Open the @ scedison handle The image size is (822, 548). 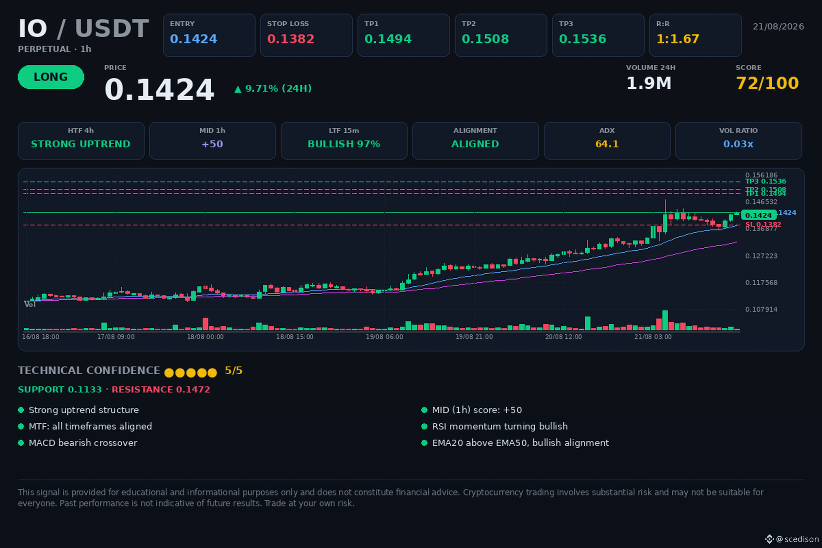point(798,539)
